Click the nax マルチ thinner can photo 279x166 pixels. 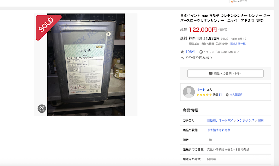pyautogui.click(x=86, y=65)
